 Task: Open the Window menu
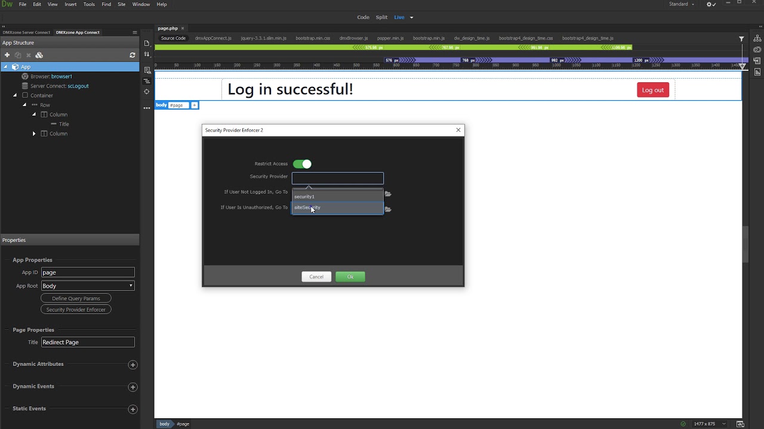coord(141,4)
